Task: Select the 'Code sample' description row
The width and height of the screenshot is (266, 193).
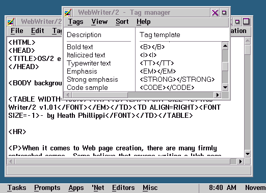Action: click(x=87, y=87)
